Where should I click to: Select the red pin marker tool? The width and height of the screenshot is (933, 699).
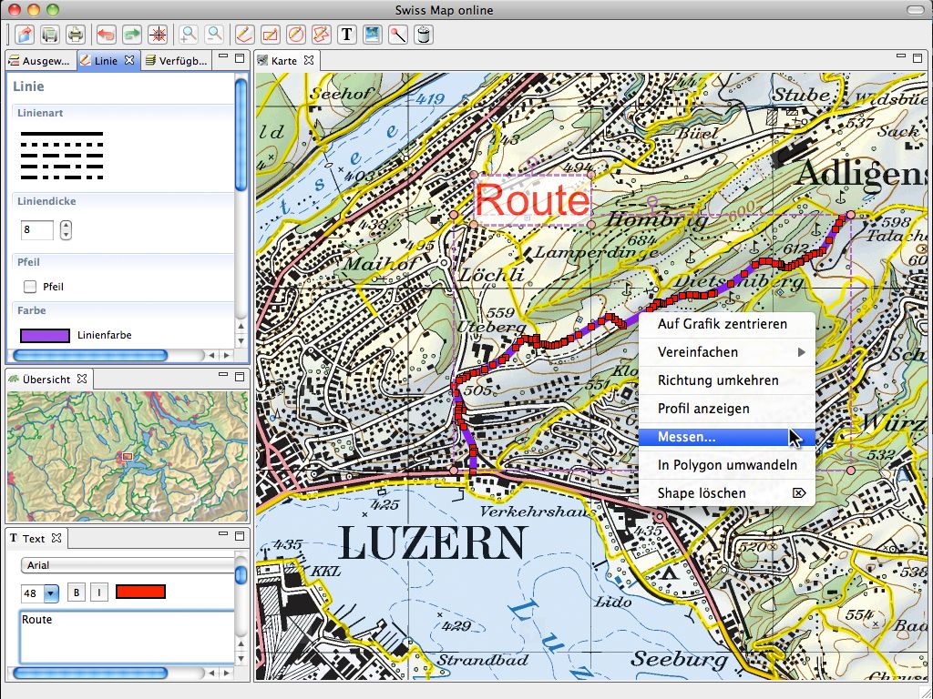click(x=398, y=35)
